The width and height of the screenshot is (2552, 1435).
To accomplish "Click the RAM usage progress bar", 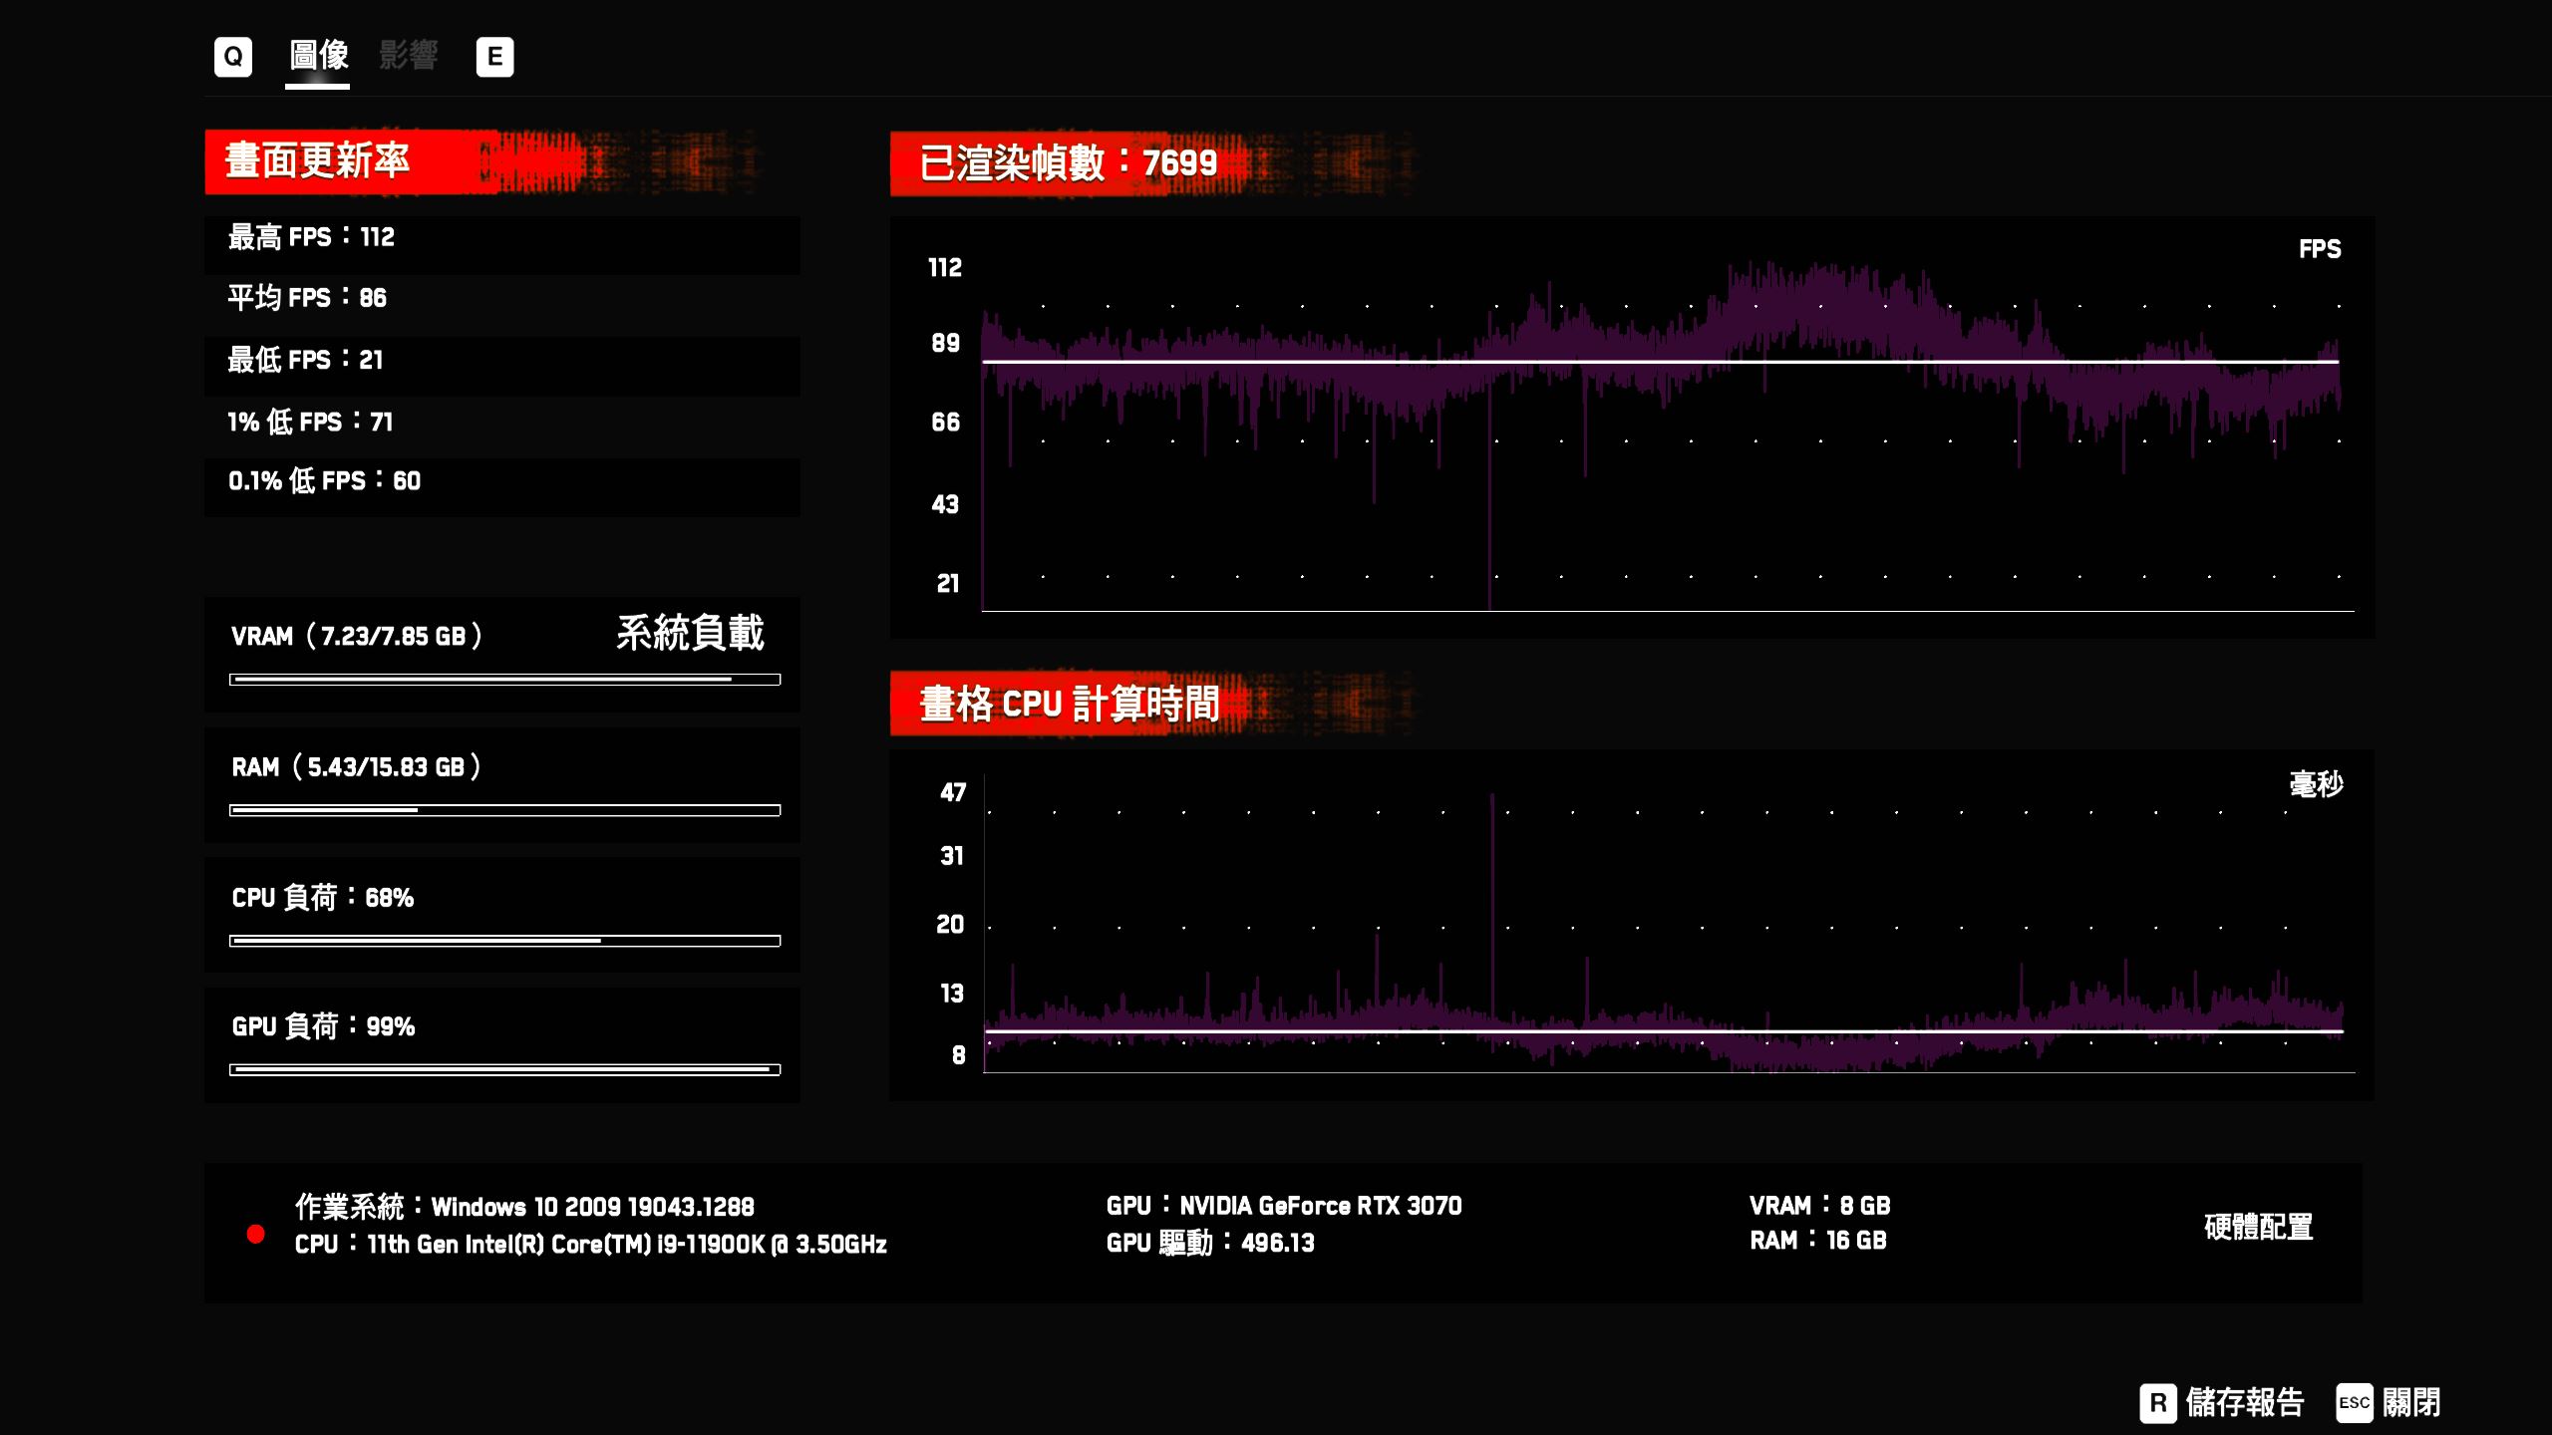I will tap(504, 810).
